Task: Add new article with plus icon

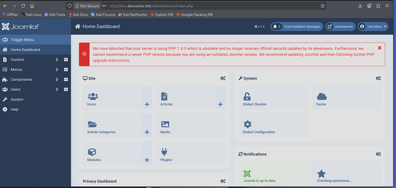Action: 220,104
